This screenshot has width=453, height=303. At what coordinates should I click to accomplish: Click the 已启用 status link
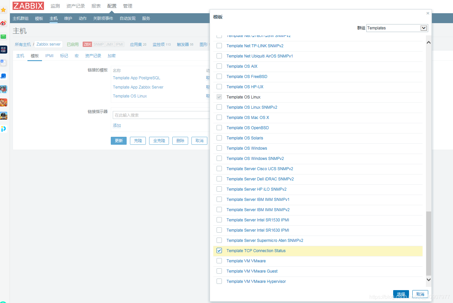(x=73, y=44)
